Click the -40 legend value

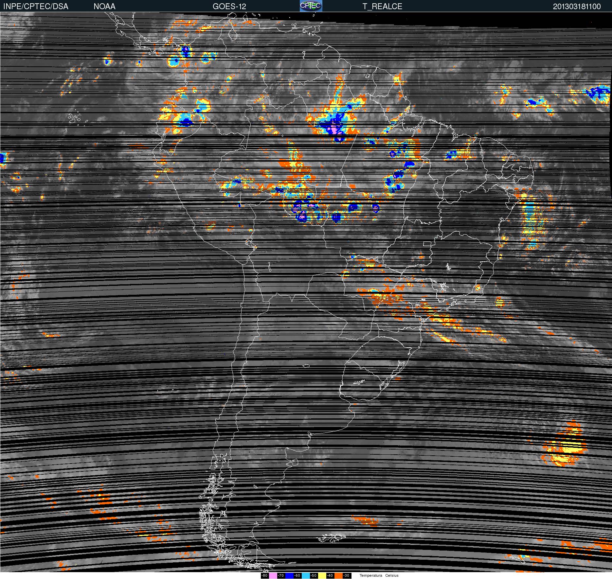coord(330,575)
